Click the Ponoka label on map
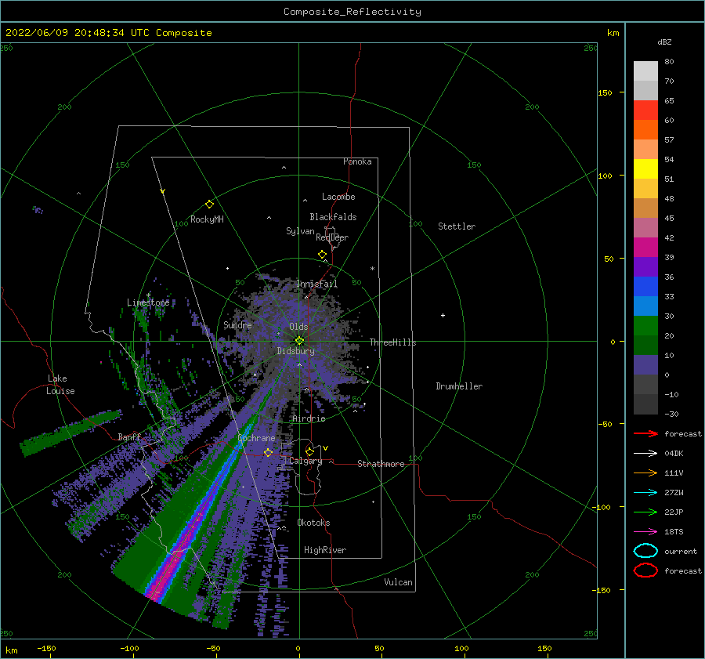The width and height of the screenshot is (705, 659). pos(357,161)
